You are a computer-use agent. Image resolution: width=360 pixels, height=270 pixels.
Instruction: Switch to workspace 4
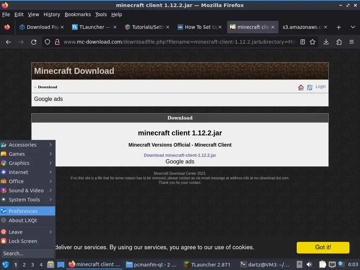pos(41,265)
